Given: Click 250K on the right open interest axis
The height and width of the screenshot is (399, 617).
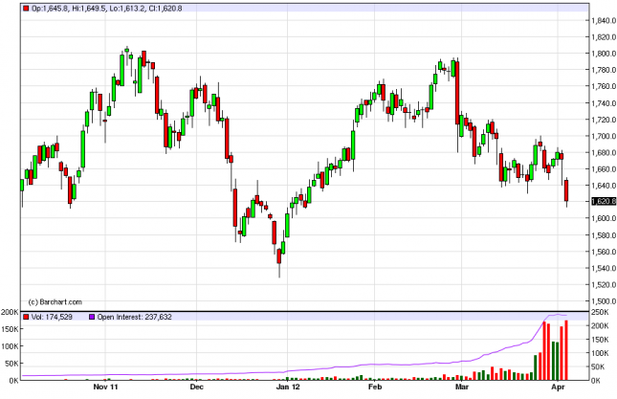Looking at the screenshot, I should tap(600, 313).
